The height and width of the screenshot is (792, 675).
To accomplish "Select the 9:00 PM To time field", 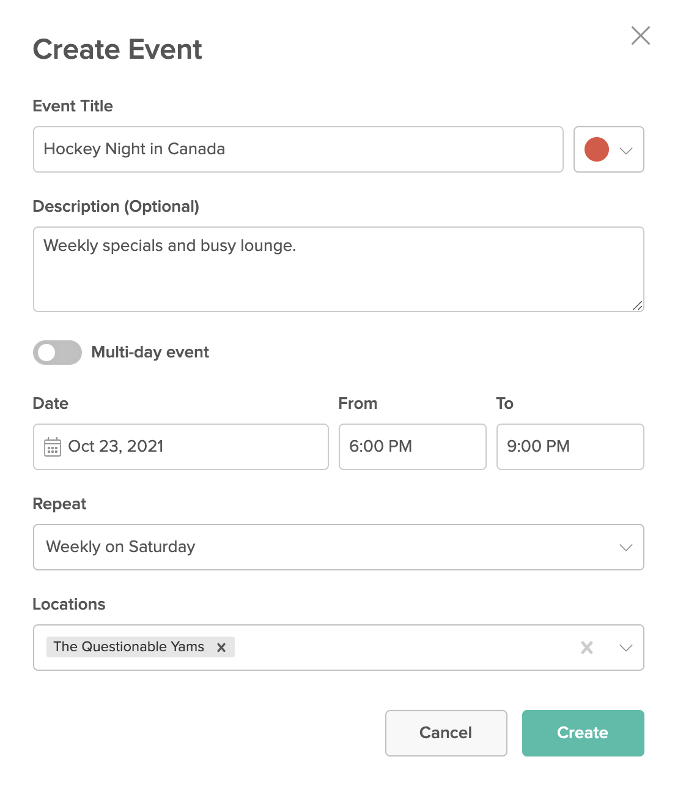I will 570,447.
